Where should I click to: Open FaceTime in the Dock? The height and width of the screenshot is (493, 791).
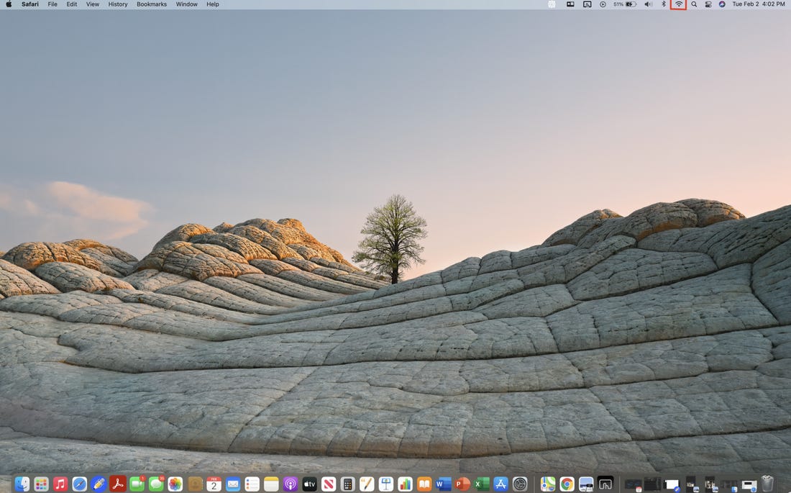coord(137,484)
